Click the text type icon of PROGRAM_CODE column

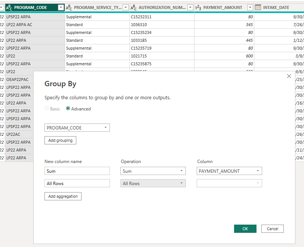click(9, 7)
